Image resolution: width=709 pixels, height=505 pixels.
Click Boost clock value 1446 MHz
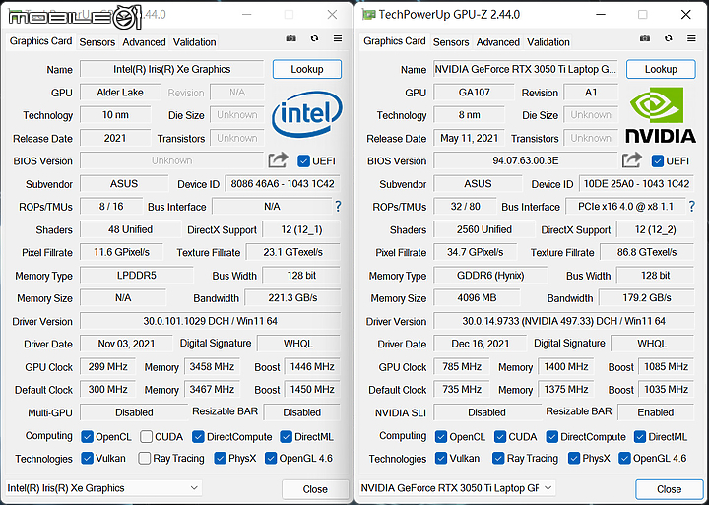(x=312, y=366)
